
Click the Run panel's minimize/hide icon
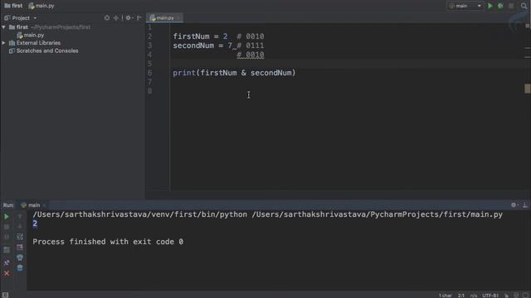pyautogui.click(x=525, y=205)
